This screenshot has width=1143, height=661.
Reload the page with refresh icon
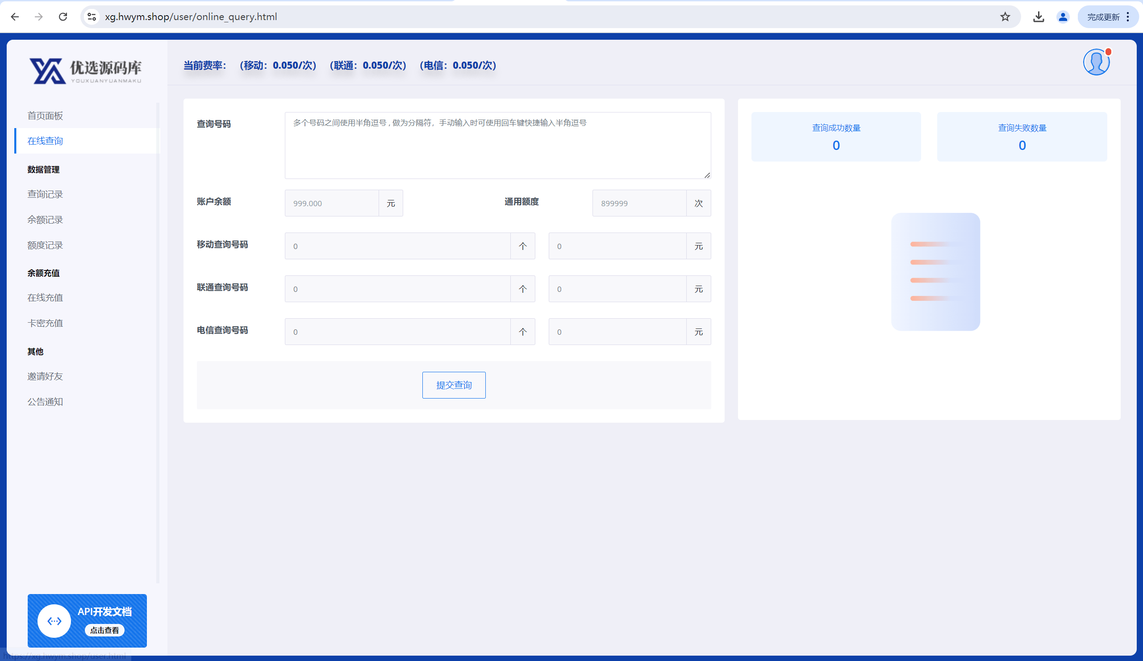pyautogui.click(x=63, y=17)
